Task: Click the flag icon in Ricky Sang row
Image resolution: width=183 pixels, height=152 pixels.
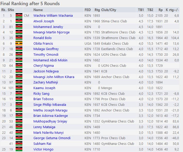Action: coord(19,93)
